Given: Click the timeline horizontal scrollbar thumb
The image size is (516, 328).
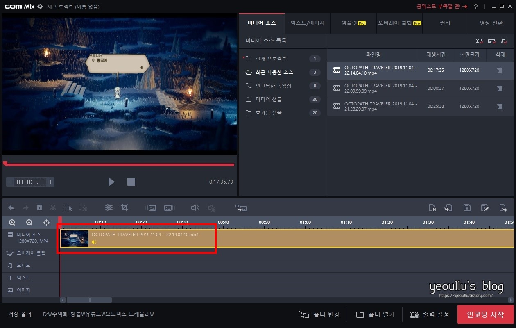Looking at the screenshot, I should [x=89, y=300].
